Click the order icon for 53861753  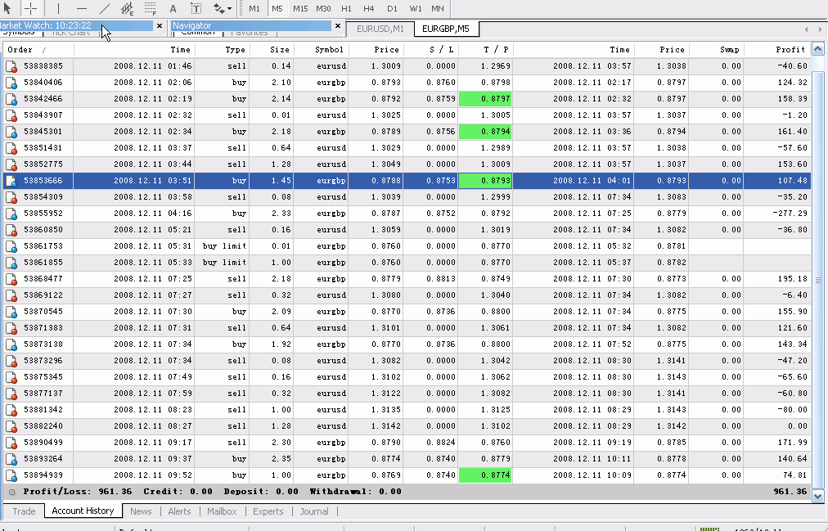click(11, 246)
